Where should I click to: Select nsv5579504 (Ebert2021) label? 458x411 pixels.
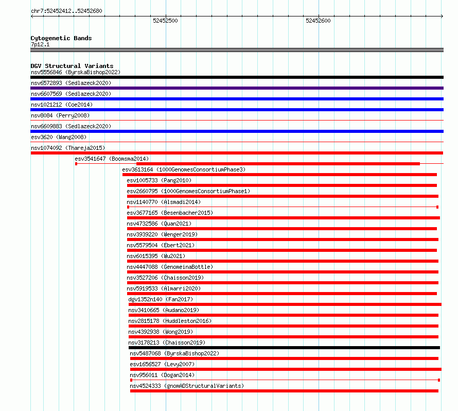coord(161,245)
